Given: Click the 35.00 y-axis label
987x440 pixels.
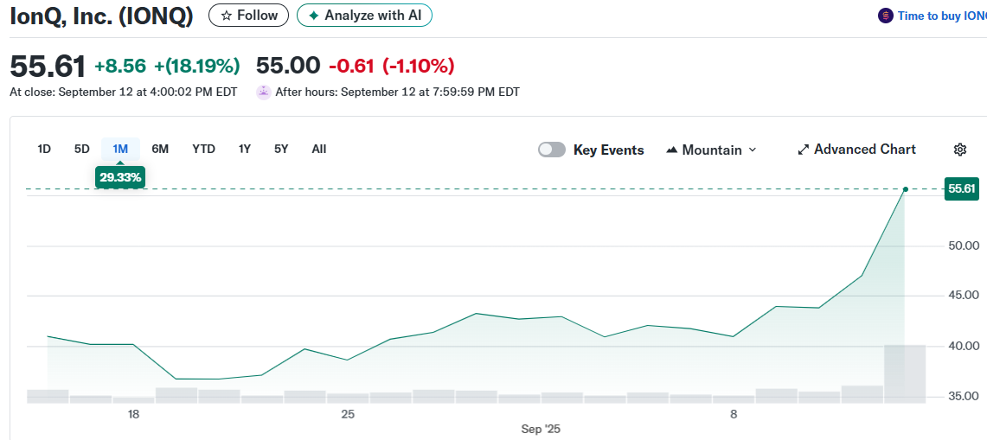Looking at the screenshot, I should click(x=963, y=396).
